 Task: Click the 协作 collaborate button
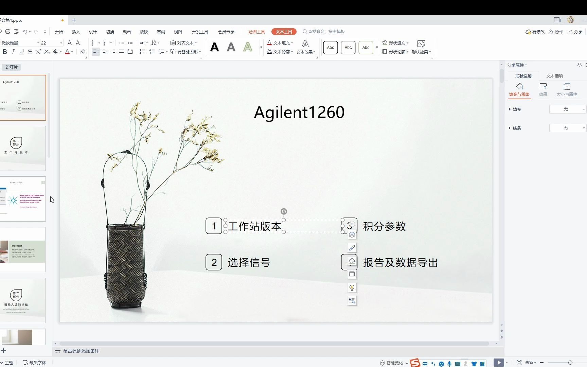click(556, 32)
